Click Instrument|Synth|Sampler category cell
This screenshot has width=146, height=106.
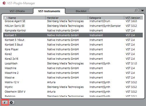[x=105, y=26]
